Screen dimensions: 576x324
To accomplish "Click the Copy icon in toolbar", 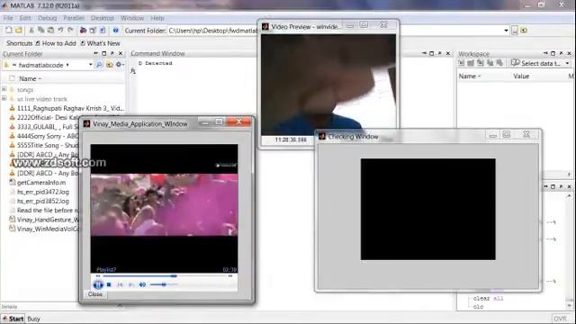I will [x=40, y=30].
